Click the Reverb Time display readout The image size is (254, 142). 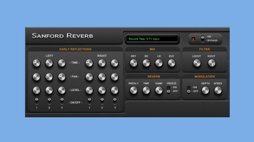click(x=152, y=39)
